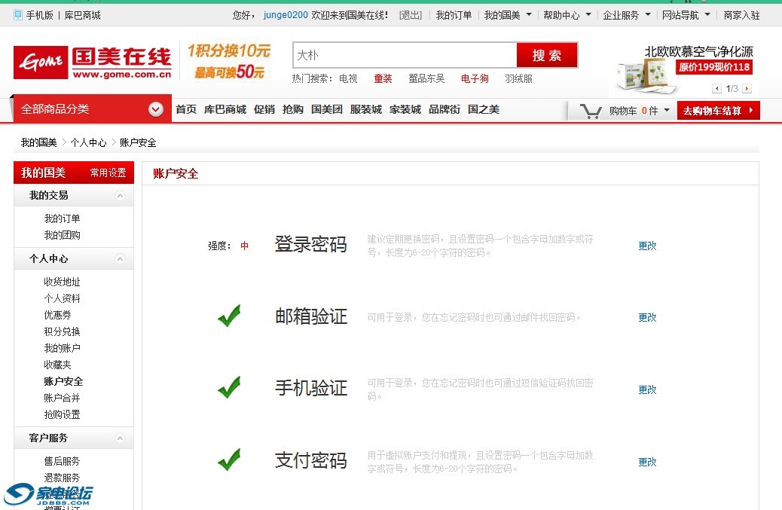
Task: Search hot keyword 电子狗
Action: 475,79
